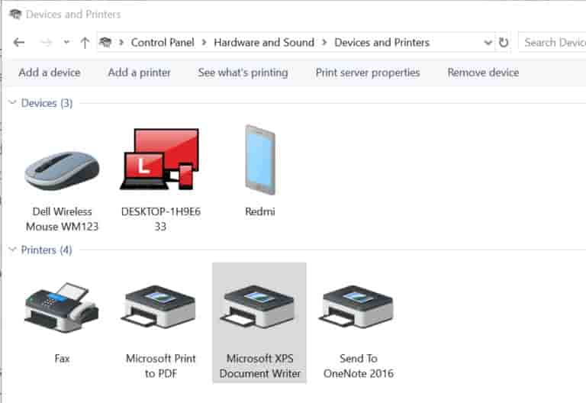Expand chevron before Control Panel breadcrumb
Screen dimensions: 586x403
tap(121, 43)
